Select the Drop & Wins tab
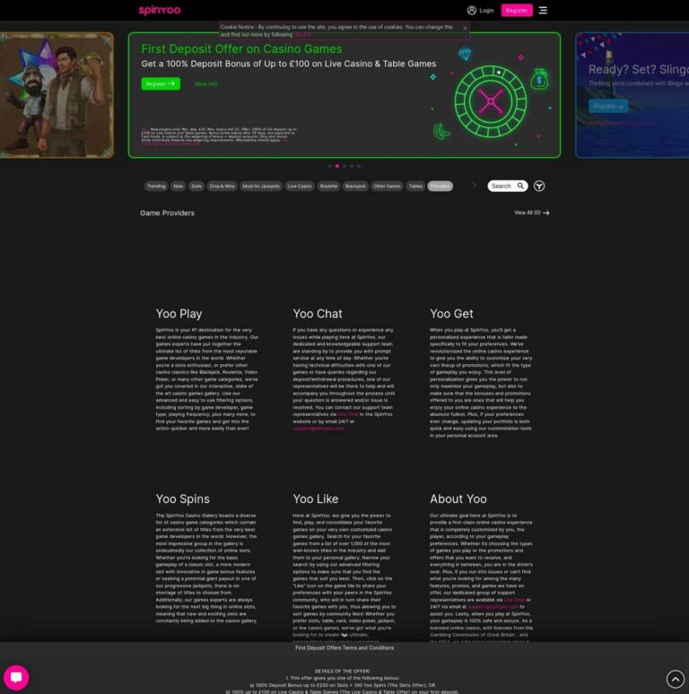This screenshot has height=694, width=689. [x=222, y=187]
